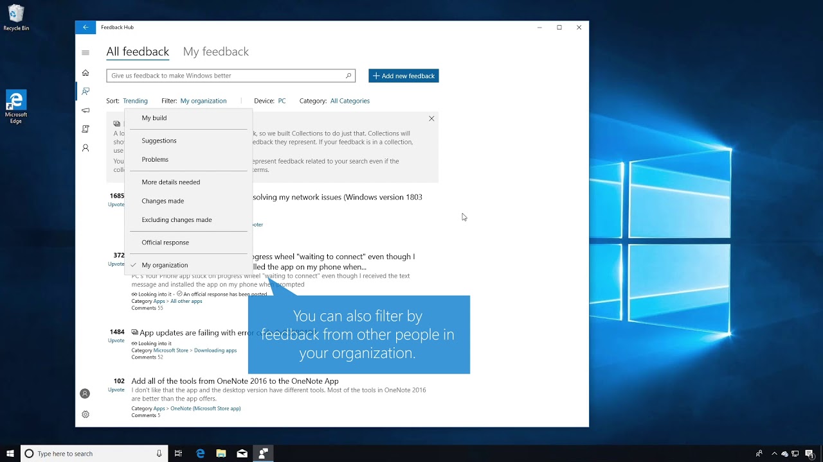Image resolution: width=823 pixels, height=462 pixels.
Task: Select the All feedback tab
Action: tap(138, 51)
